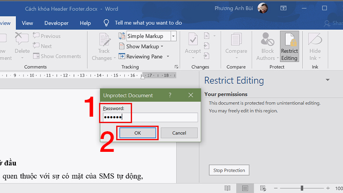Viewport: 343px width, 193px height.
Task: Click the Accept change icon
Action: point(193,39)
